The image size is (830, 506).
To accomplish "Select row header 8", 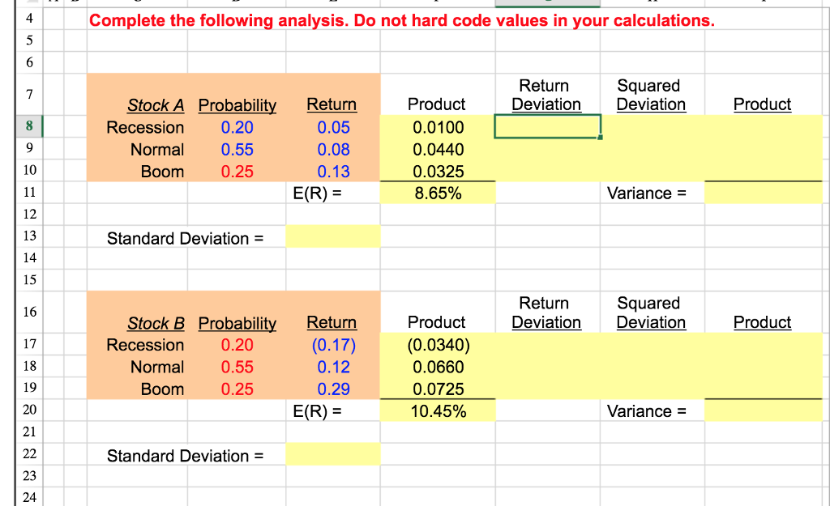I will coord(28,127).
